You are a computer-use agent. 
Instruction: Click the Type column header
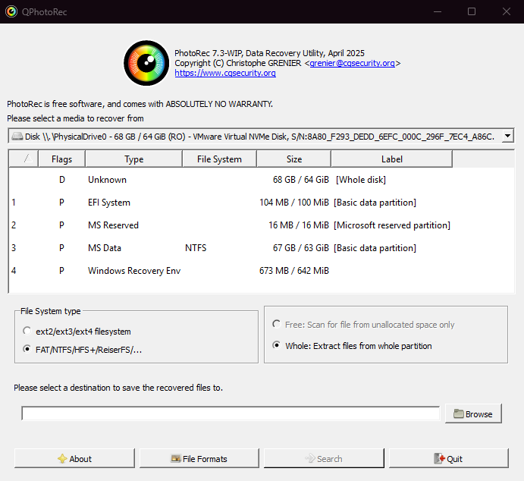pos(133,159)
